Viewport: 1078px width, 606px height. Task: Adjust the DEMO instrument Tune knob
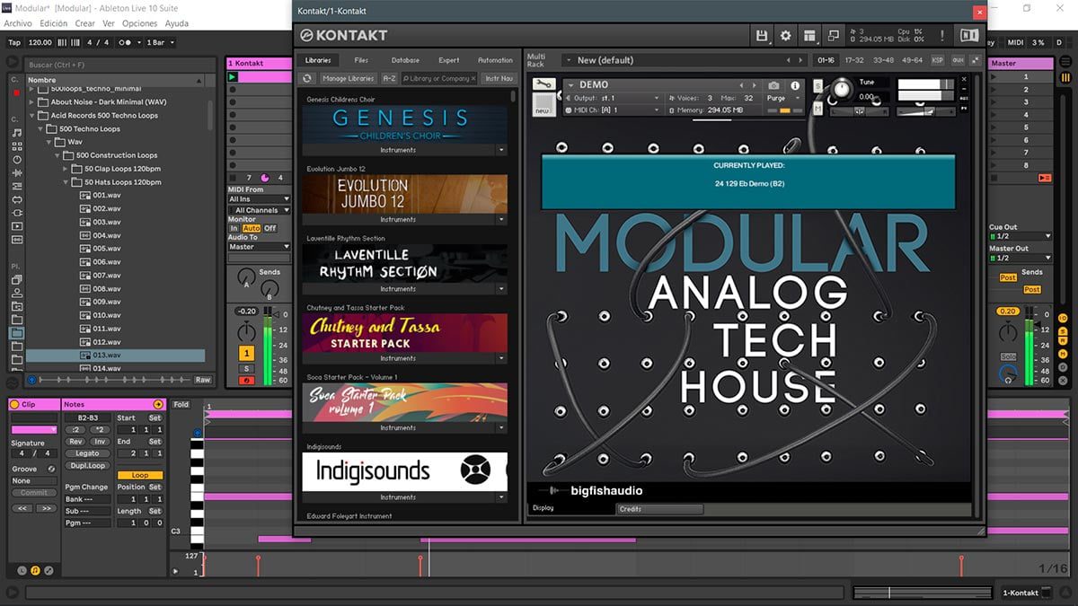click(x=842, y=89)
